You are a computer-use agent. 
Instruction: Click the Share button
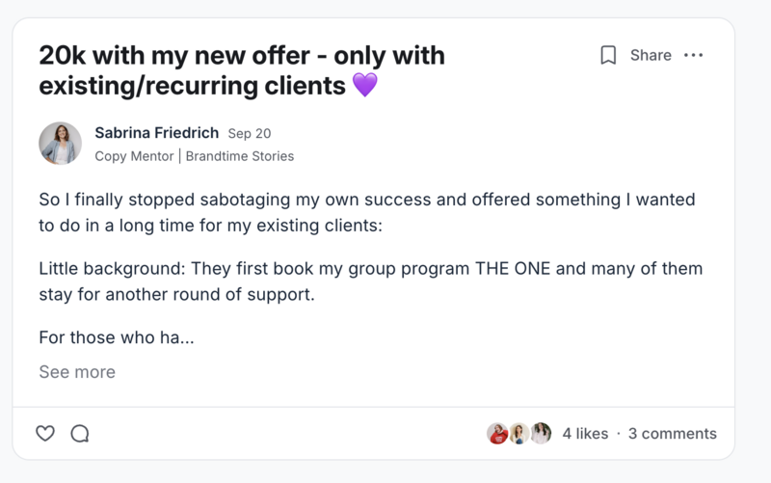point(651,55)
